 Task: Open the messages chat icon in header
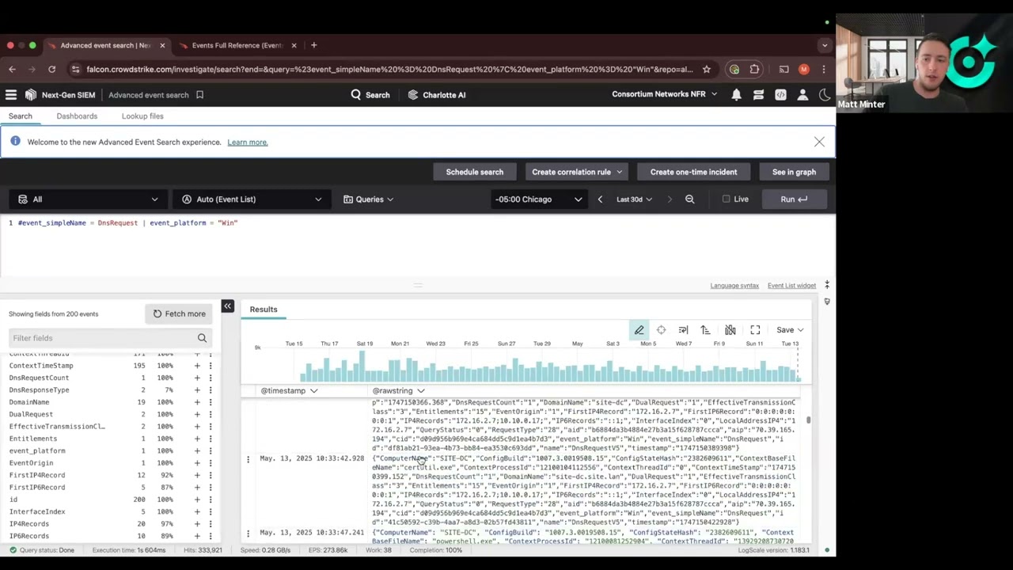tap(758, 95)
